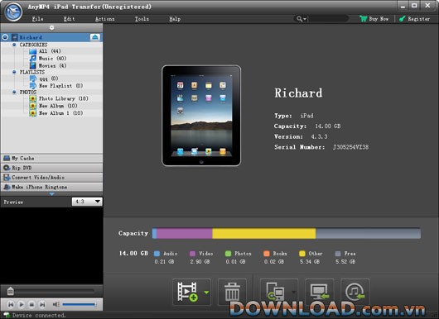
Task: Click the AnyMP4 application logo
Action: point(13,12)
